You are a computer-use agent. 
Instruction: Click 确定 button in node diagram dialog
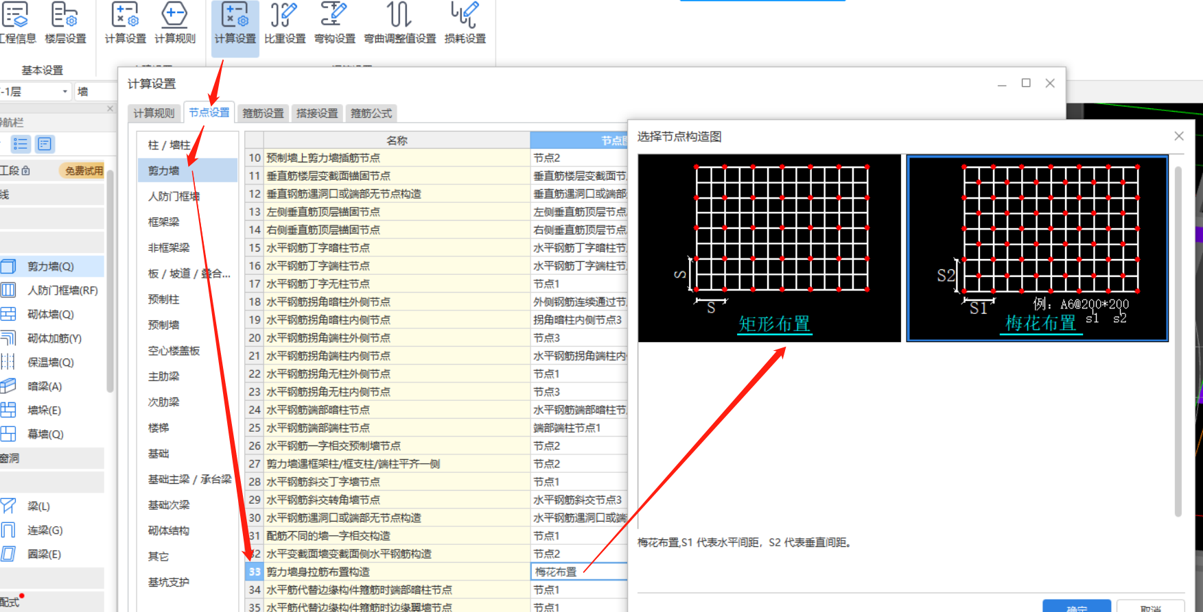point(1077,607)
